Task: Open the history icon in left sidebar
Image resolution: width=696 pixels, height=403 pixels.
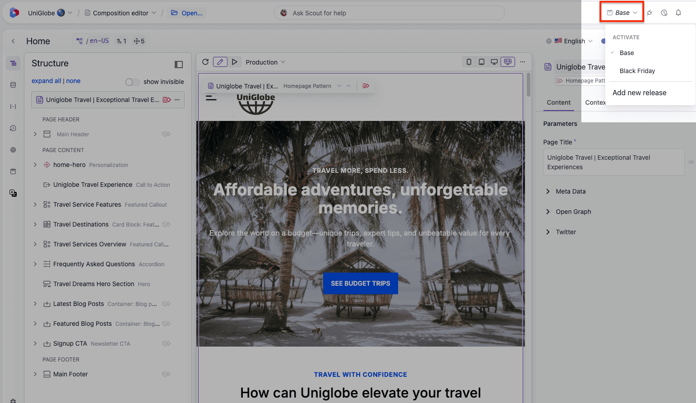Action: tap(13, 128)
